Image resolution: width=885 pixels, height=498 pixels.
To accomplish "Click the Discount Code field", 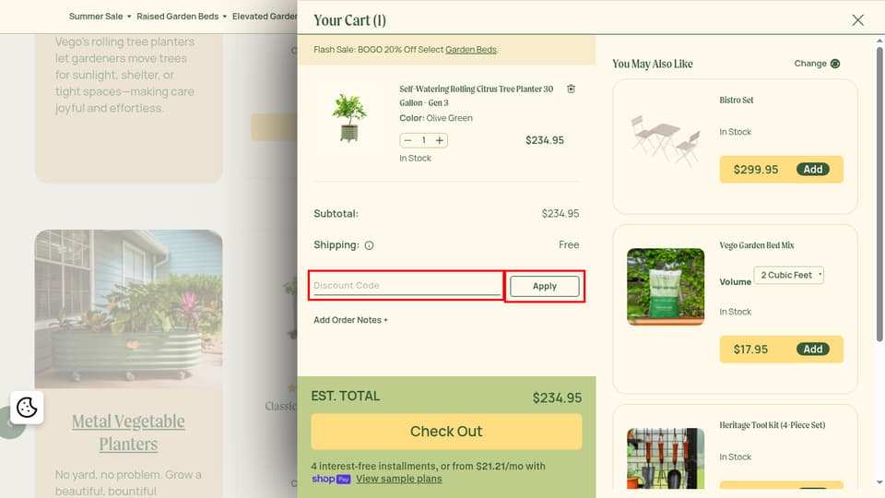I will pyautogui.click(x=407, y=285).
